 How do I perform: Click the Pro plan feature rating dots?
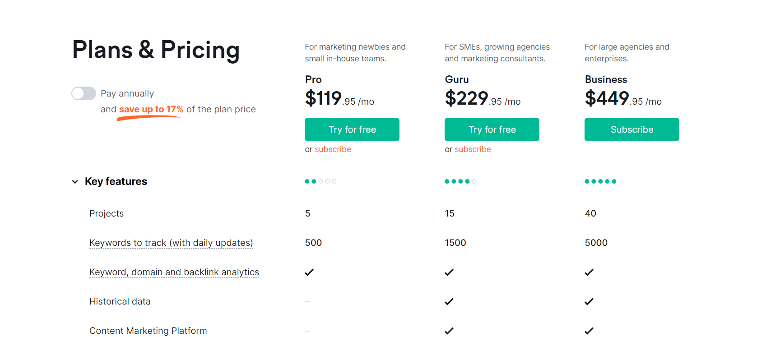click(x=320, y=181)
